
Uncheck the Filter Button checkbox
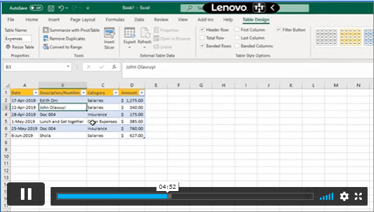pyautogui.click(x=279, y=30)
